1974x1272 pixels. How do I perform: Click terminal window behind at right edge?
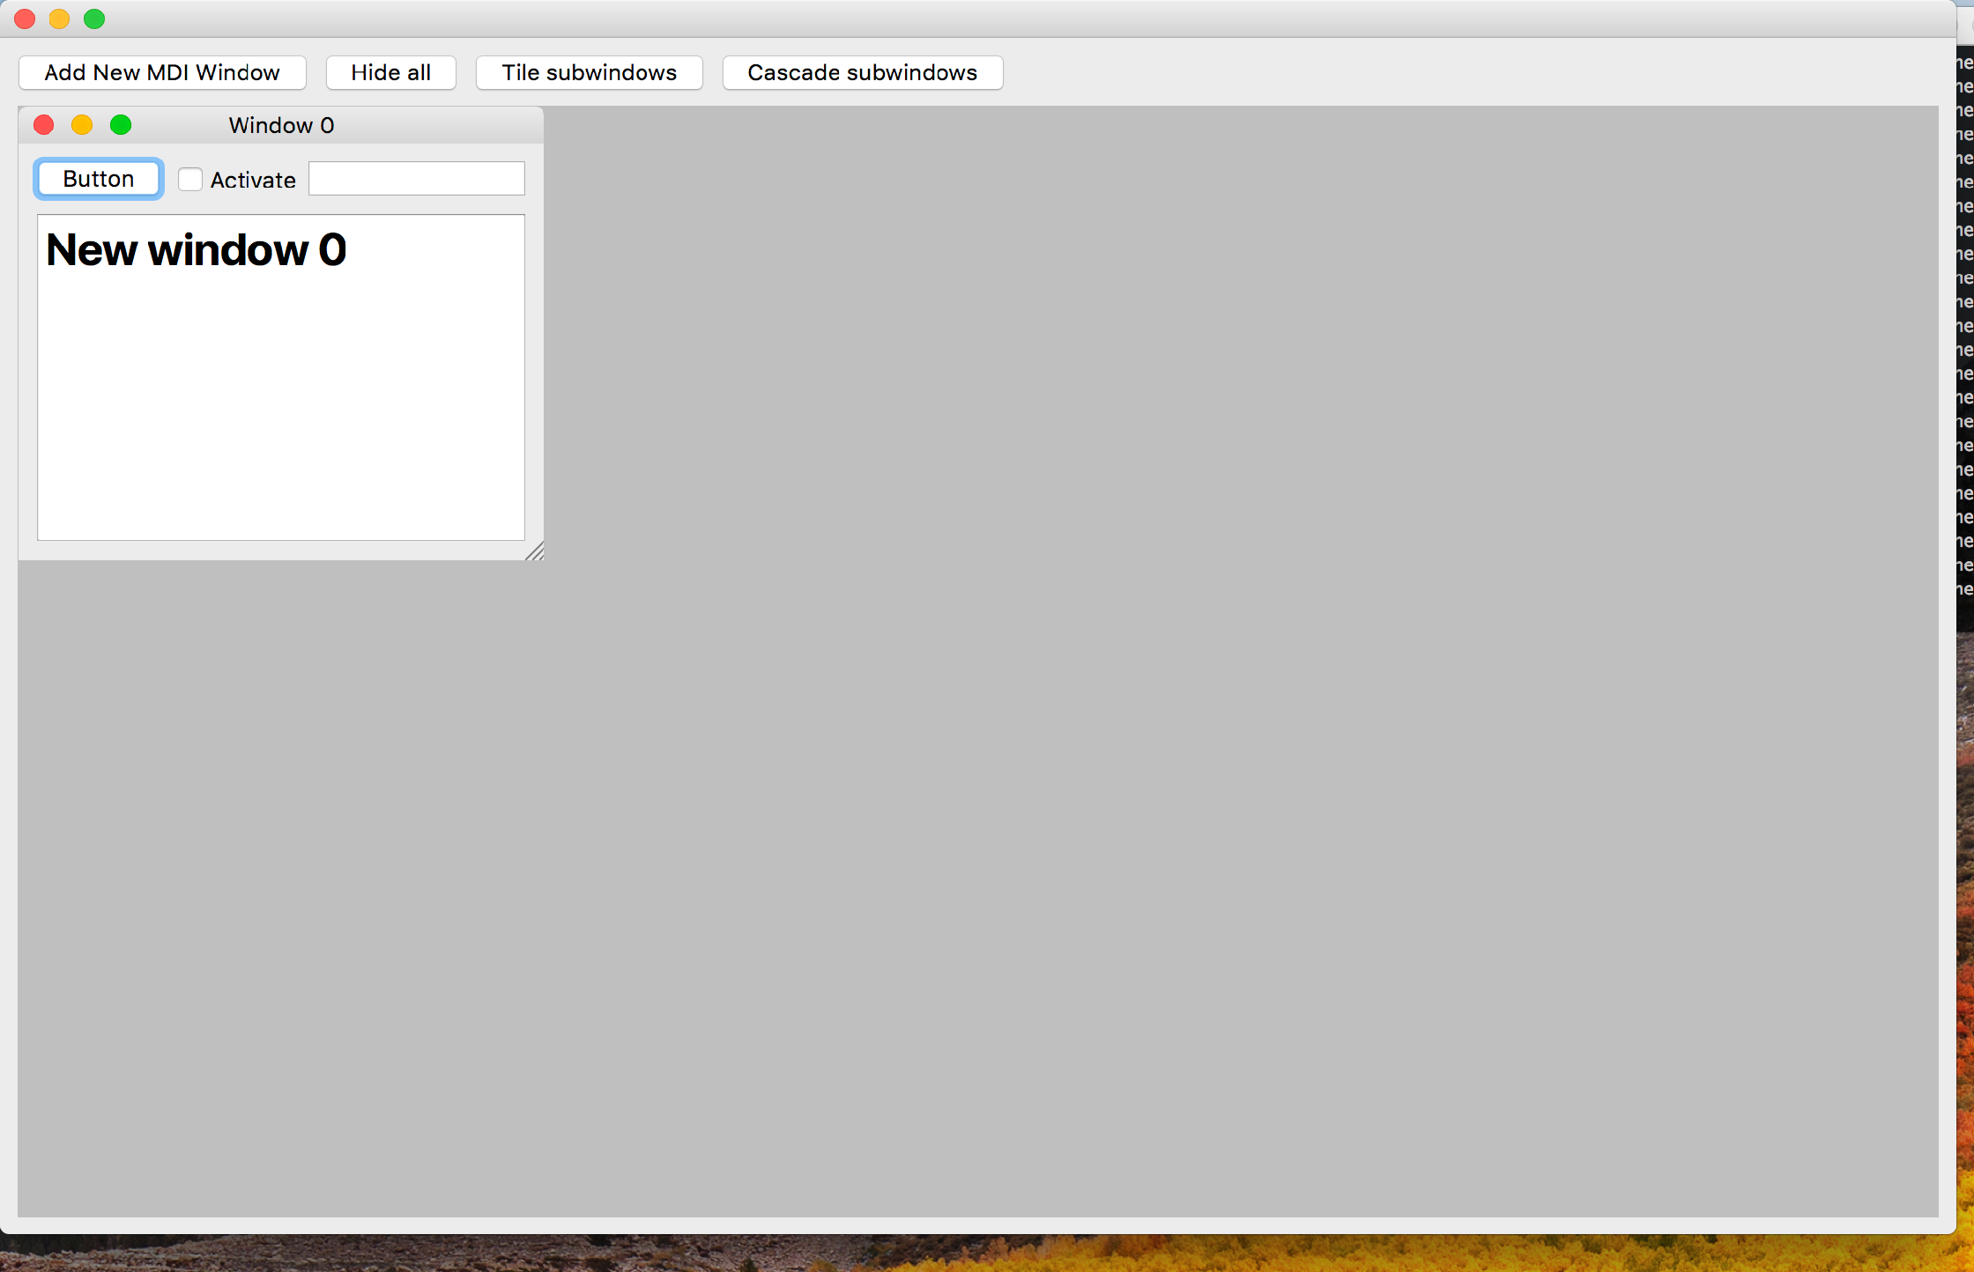point(1965,352)
